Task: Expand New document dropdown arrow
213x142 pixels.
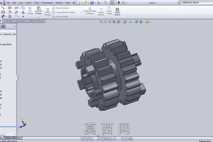Action: (x=82, y=3)
